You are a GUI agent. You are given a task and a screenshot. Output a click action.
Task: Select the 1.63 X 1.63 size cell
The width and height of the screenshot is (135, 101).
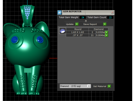click(77, 32)
